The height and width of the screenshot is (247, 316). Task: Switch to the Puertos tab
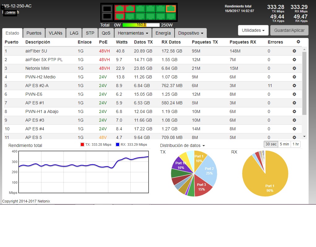pyautogui.click(x=34, y=33)
